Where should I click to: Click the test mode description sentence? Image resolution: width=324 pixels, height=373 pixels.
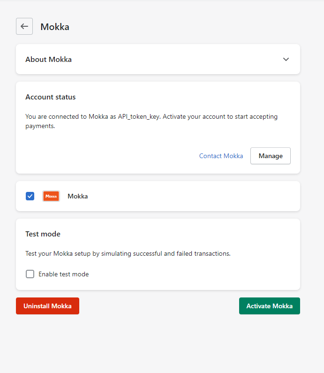[128, 253]
